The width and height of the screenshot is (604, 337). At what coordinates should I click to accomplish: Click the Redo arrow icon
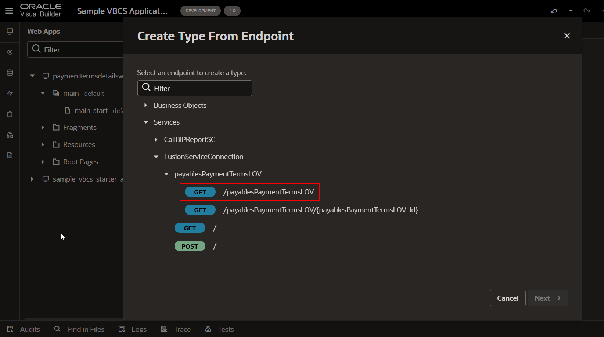pyautogui.click(x=587, y=11)
